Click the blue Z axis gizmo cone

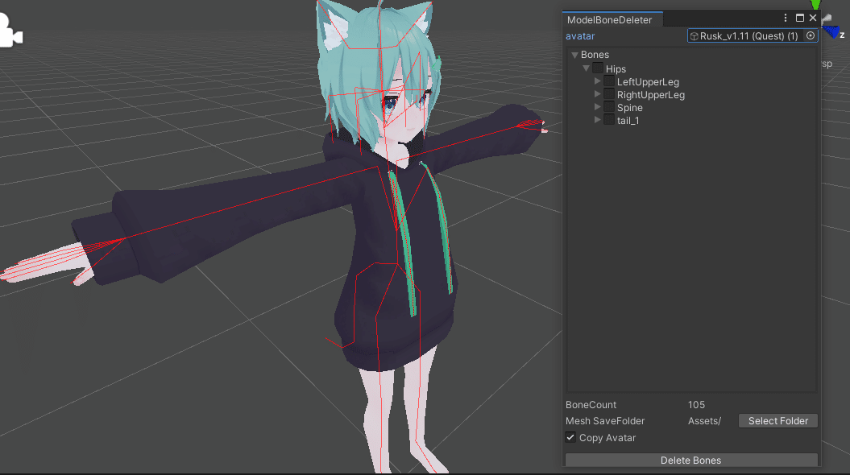tap(831, 31)
